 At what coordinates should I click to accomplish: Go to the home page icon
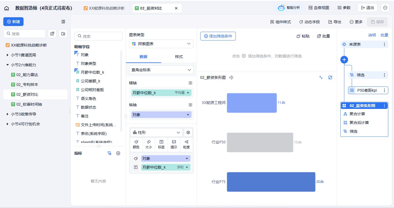(x=7, y=8)
